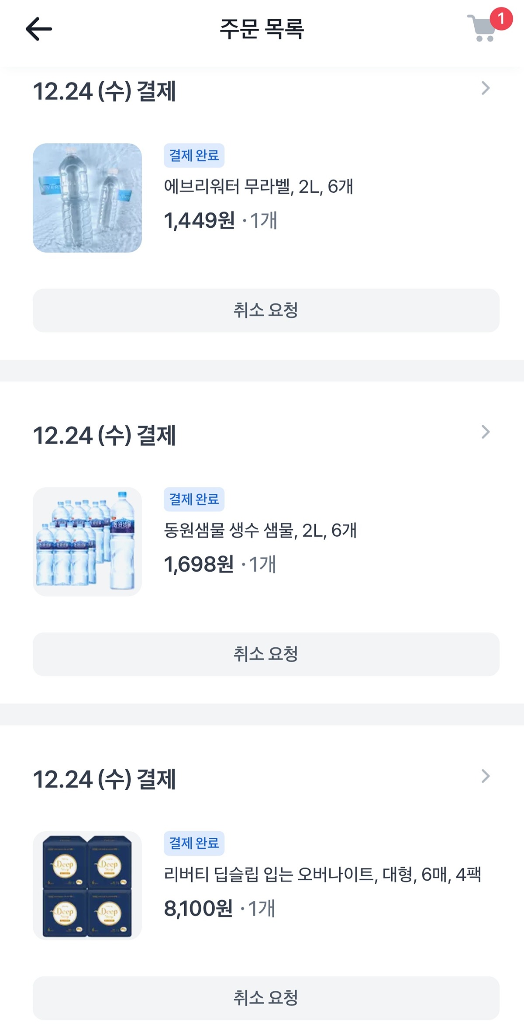This screenshot has height=1024, width=524.
Task: Request cancellation for Dongwon water order
Action: [266, 654]
